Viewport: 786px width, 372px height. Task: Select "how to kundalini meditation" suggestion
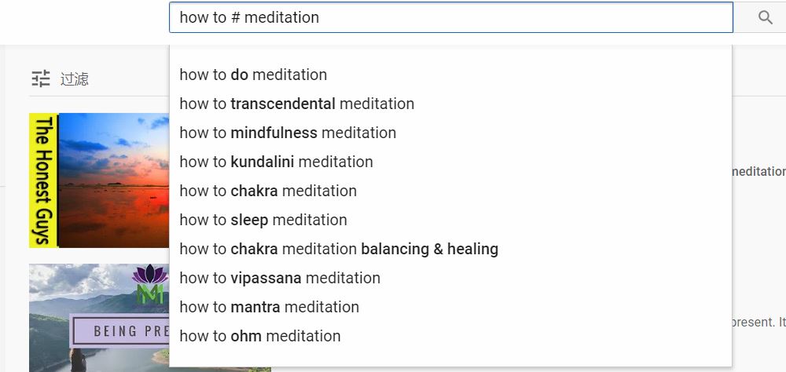click(x=276, y=162)
